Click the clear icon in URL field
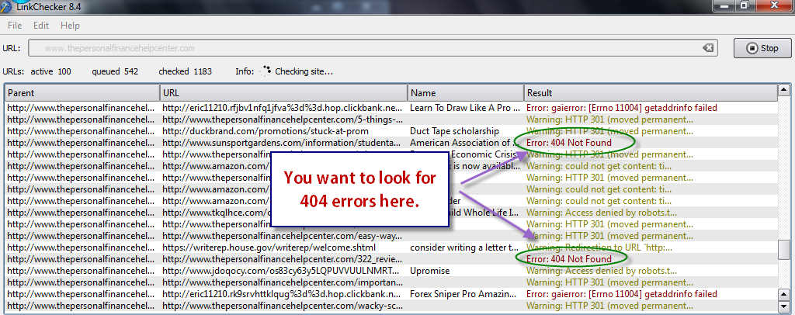 (x=707, y=48)
